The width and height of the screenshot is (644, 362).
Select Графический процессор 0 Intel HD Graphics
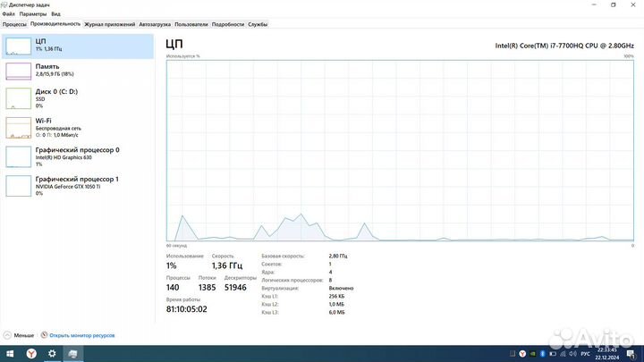pyautogui.click(x=78, y=156)
